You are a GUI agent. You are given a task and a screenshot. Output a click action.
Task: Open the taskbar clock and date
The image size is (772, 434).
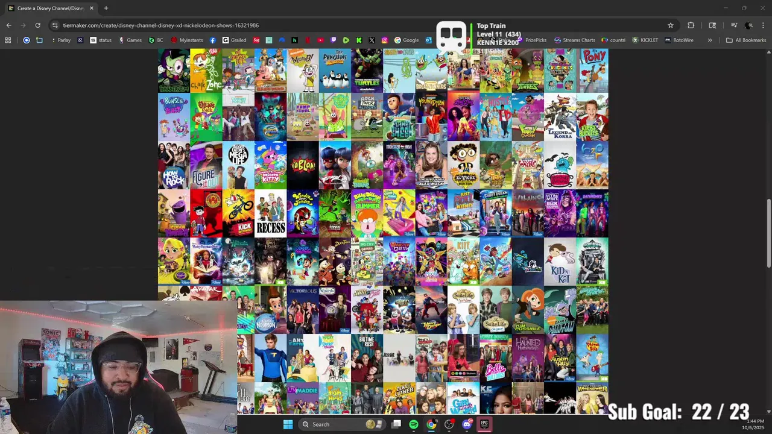tap(754, 424)
